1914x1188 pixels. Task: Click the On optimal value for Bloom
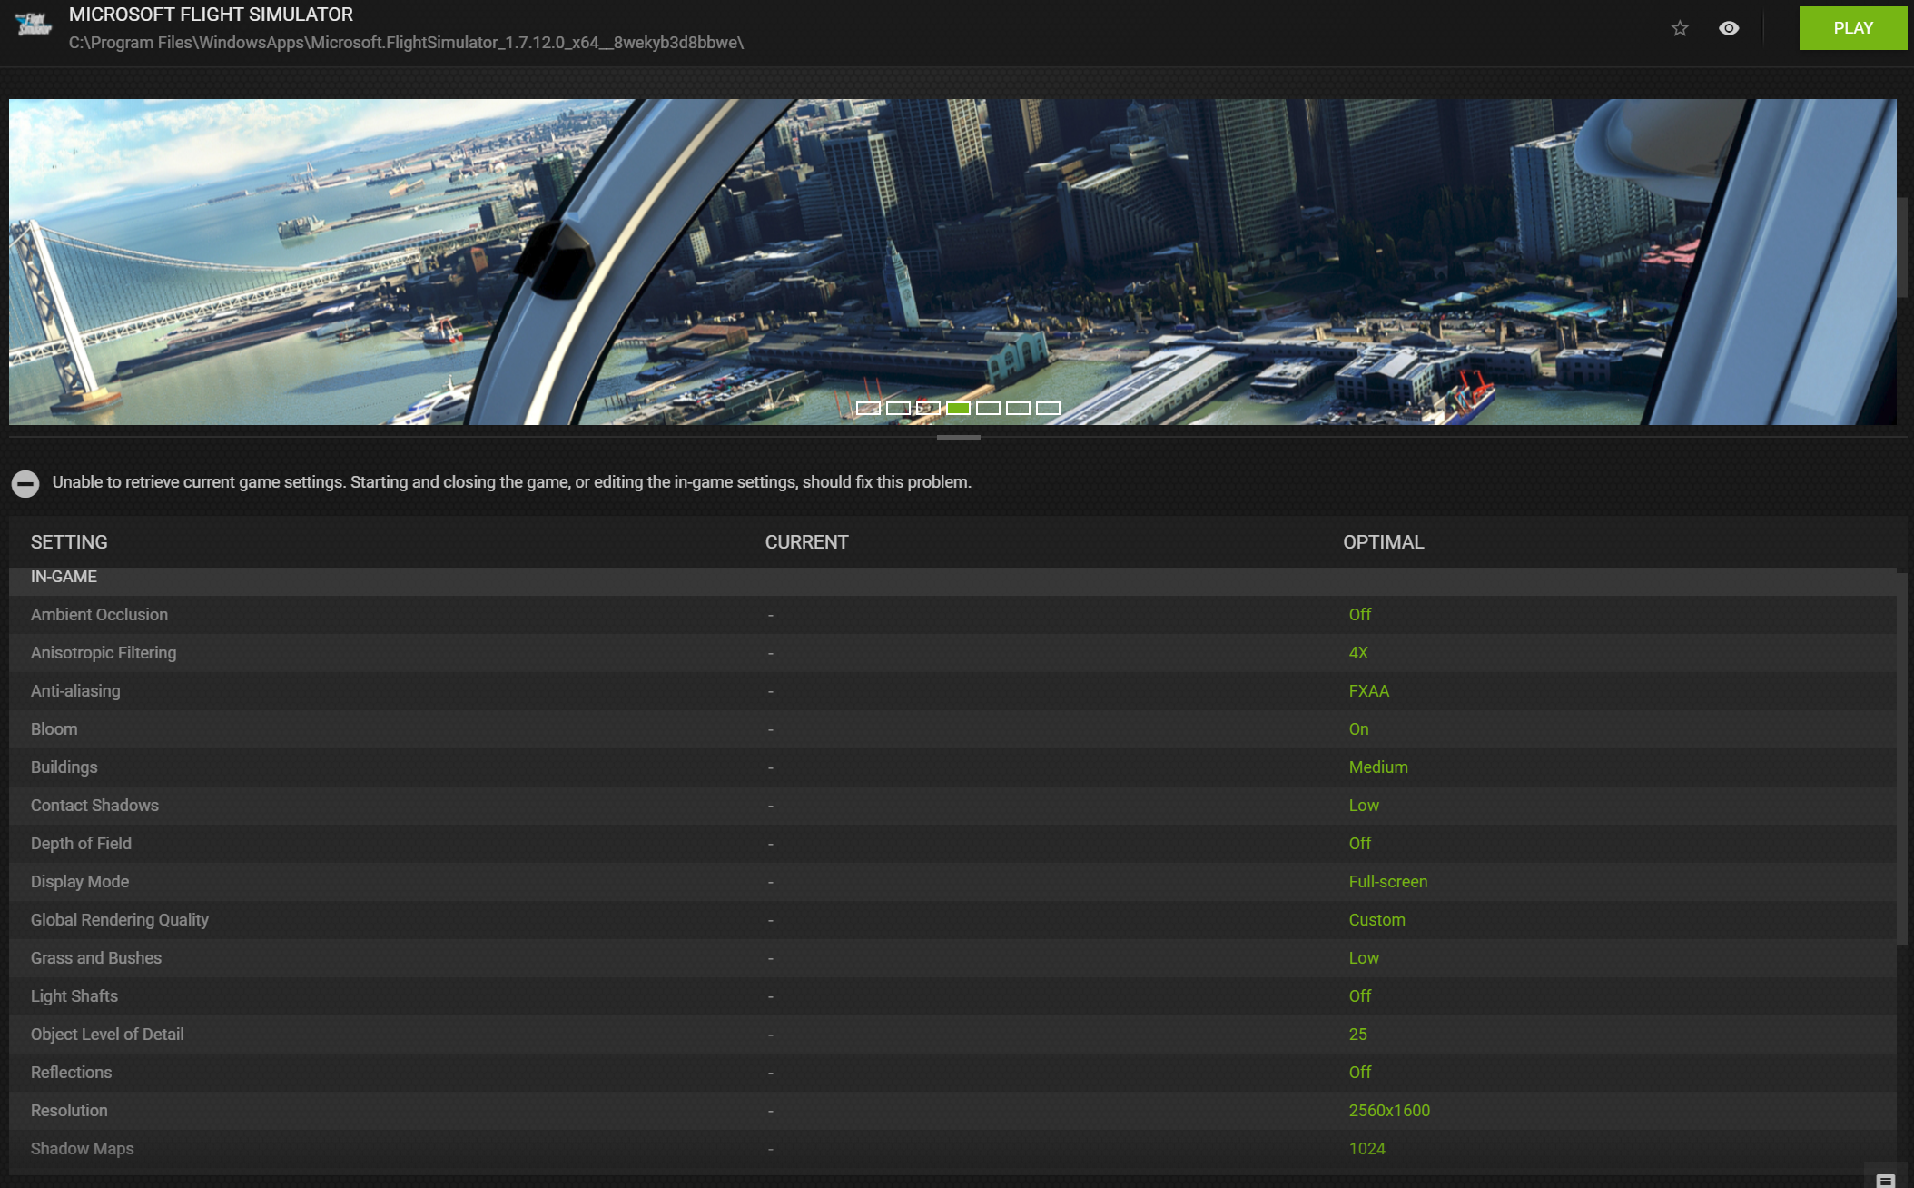click(x=1358, y=729)
